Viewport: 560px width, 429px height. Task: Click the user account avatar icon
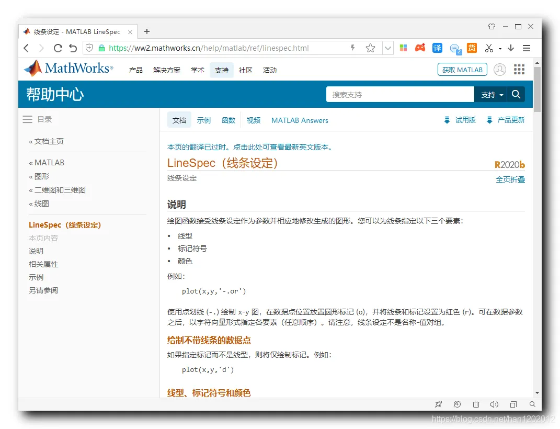(x=500, y=69)
